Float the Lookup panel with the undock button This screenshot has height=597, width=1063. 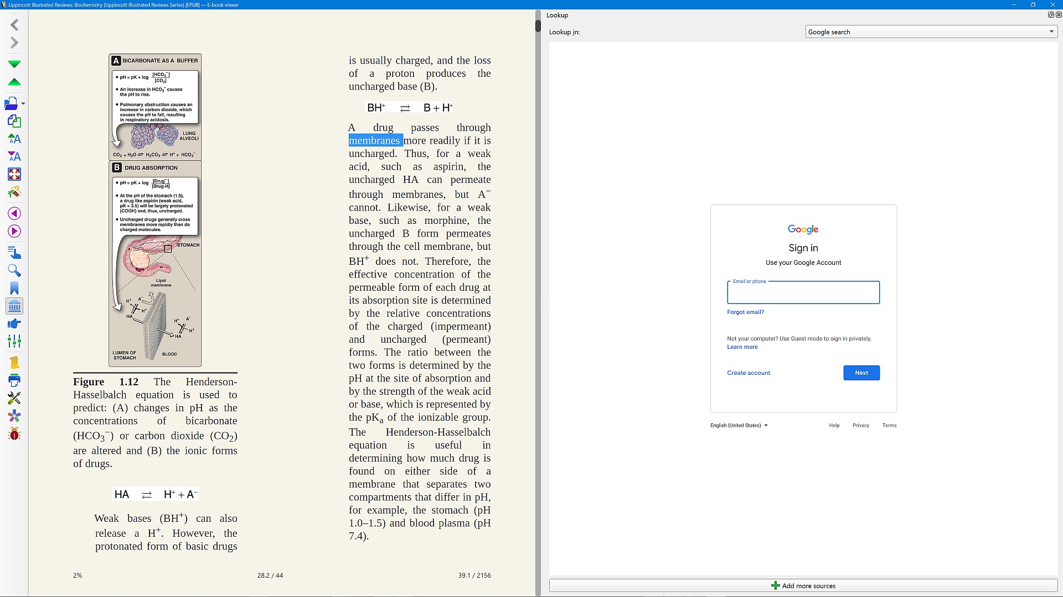point(1050,15)
